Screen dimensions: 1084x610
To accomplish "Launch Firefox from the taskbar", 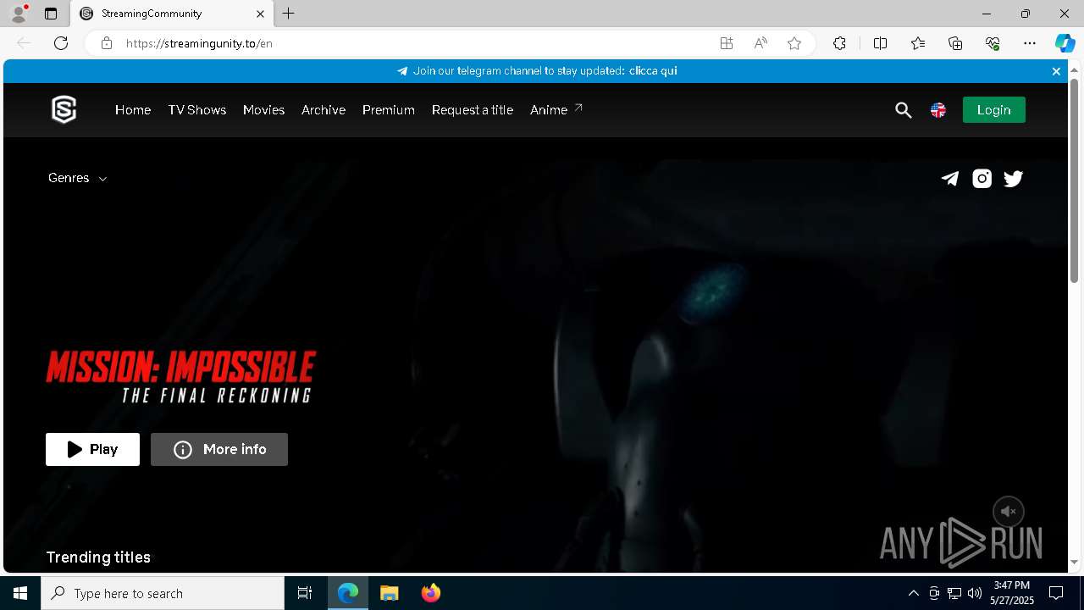I will coord(431,593).
